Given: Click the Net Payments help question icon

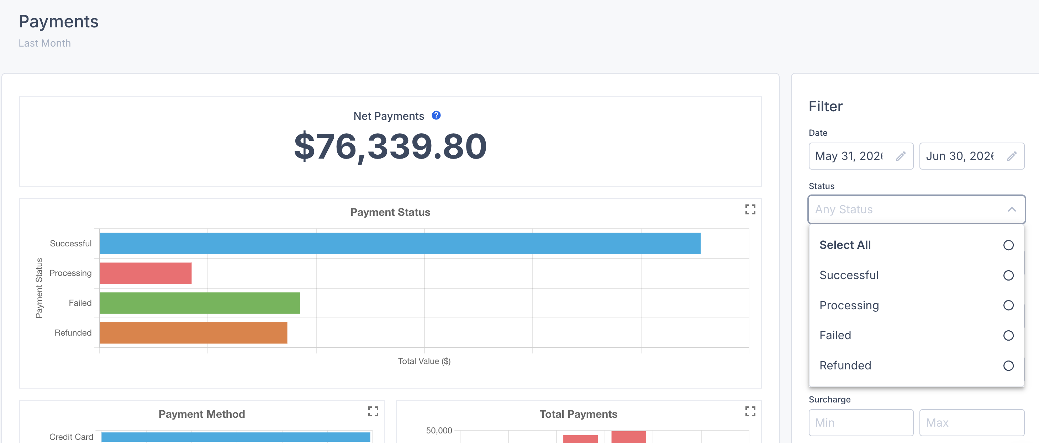Looking at the screenshot, I should [436, 115].
